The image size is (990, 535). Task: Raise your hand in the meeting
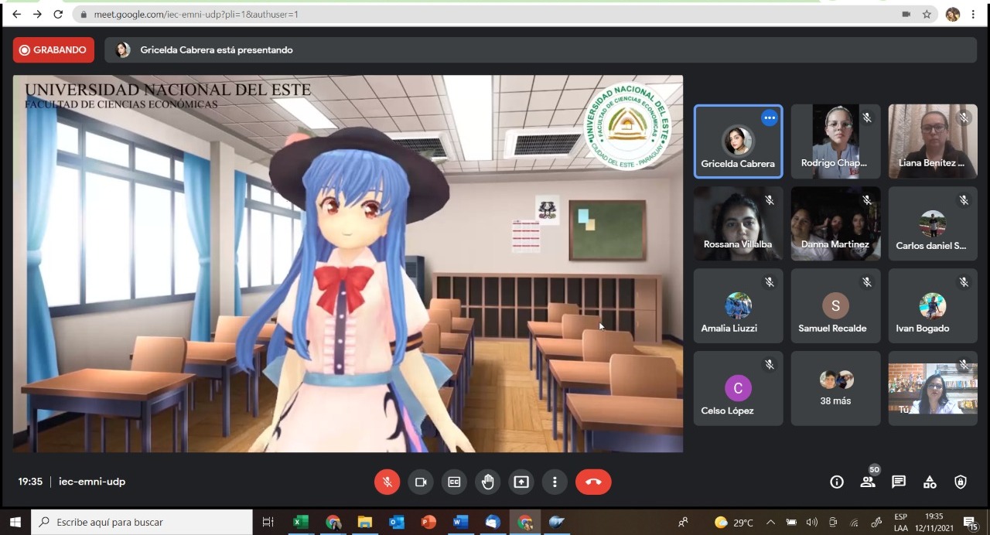tap(488, 482)
